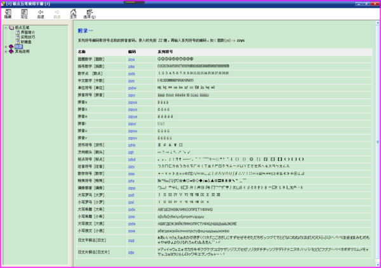This screenshot has width=381, height=268.
Task: Click the zzpyv code
Action: click(x=133, y=138)
